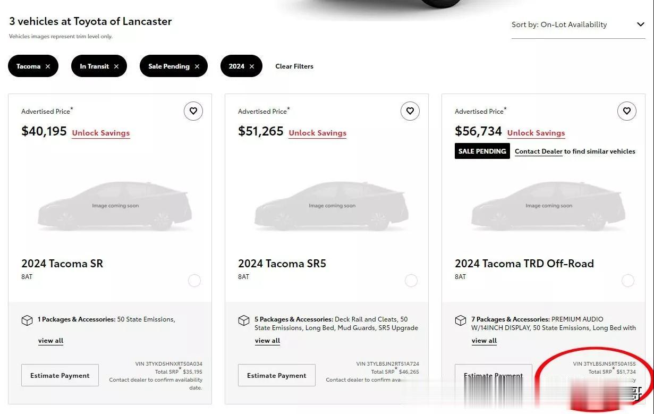Expand view all packages for Tacoma SR
Viewport: 654px width, 414px height.
[x=50, y=341]
